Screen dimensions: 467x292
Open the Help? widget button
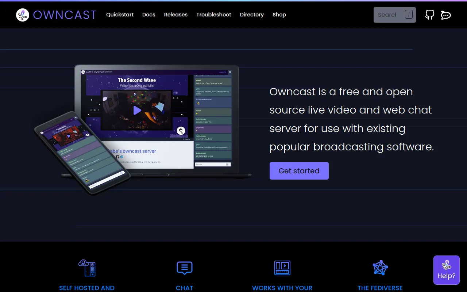point(446,270)
